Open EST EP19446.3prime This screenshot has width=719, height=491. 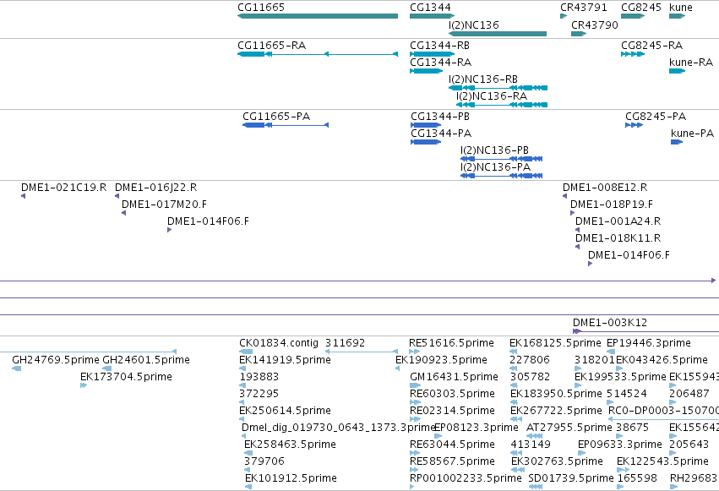[x=648, y=343]
